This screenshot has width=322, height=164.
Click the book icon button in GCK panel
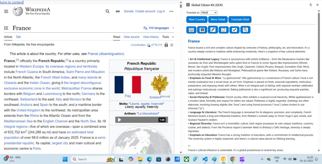click(191, 30)
